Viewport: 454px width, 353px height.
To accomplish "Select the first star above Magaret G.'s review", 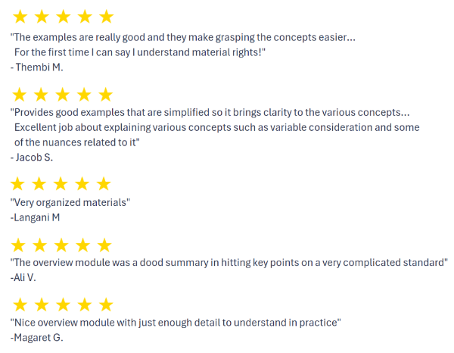I will [x=20, y=305].
